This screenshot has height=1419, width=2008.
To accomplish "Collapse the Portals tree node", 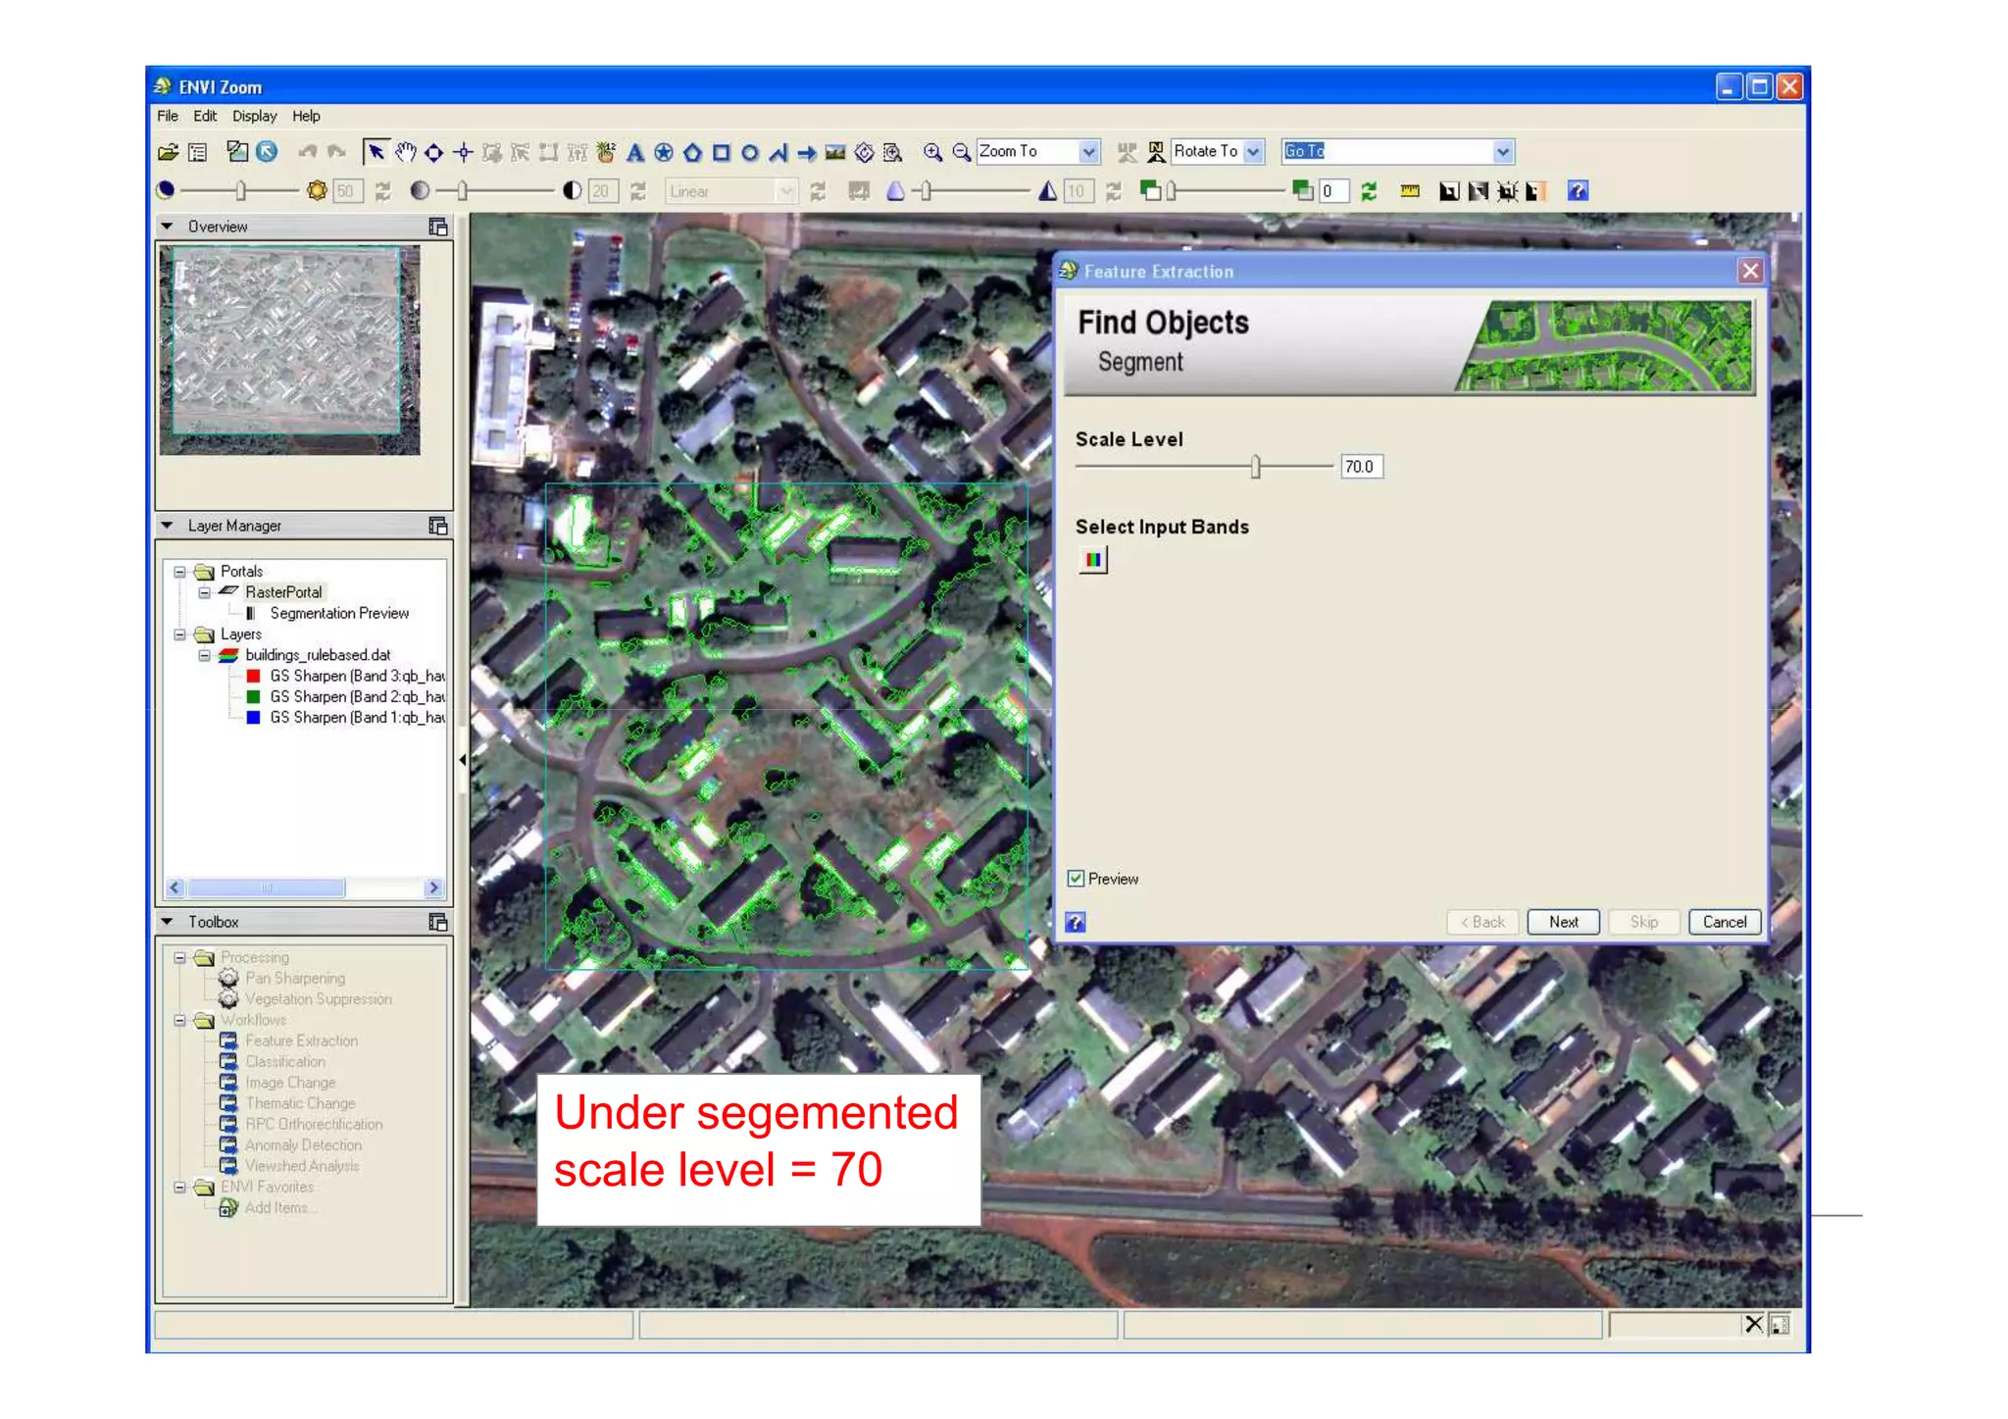I will tap(179, 572).
